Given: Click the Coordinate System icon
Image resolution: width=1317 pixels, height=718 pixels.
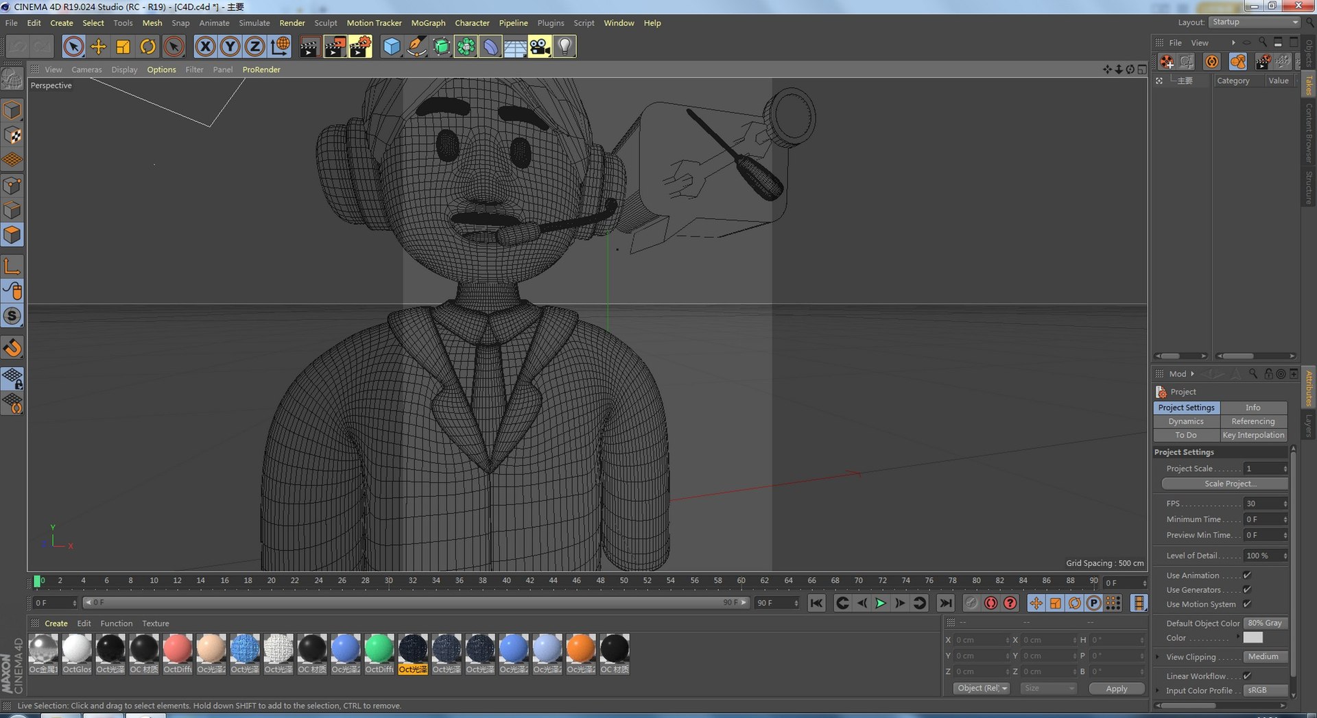Looking at the screenshot, I should 280,47.
